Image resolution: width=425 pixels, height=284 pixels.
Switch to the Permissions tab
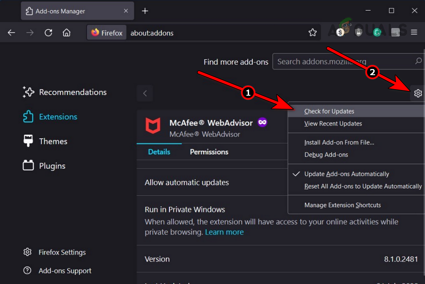click(209, 152)
